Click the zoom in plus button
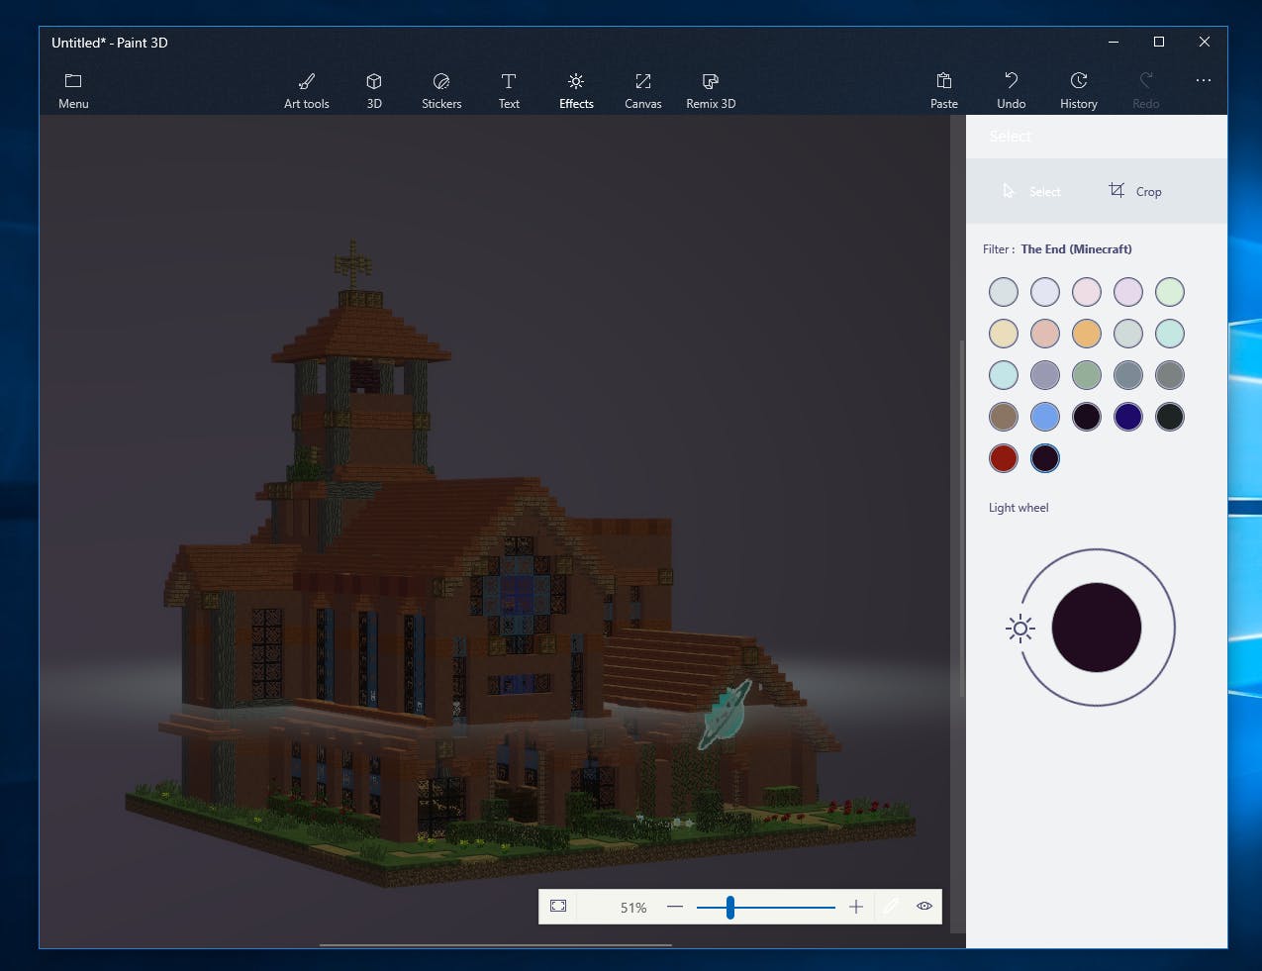1262x971 pixels. pyautogui.click(x=856, y=907)
